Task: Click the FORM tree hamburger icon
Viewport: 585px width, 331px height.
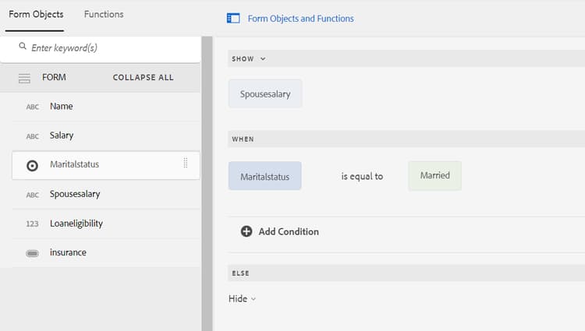Action: click(x=24, y=78)
